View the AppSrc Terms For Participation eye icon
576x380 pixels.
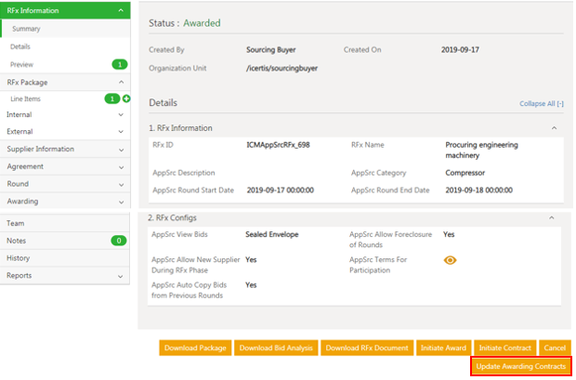tap(450, 260)
